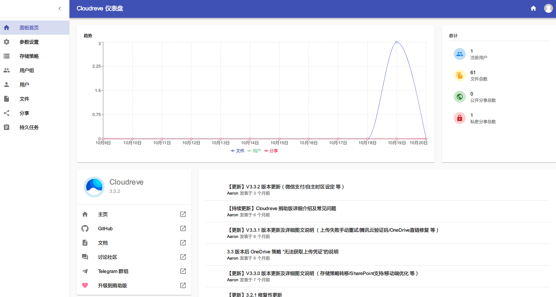
Task: Click the 私密分享总数 red lock icon
Action: pos(460,118)
